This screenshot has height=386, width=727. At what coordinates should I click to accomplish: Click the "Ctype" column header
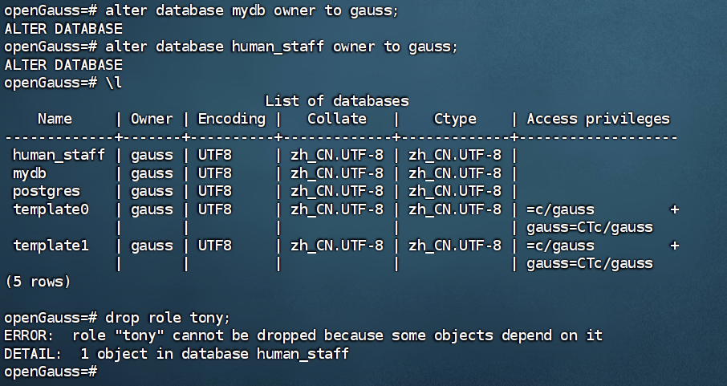pyautogui.click(x=455, y=119)
